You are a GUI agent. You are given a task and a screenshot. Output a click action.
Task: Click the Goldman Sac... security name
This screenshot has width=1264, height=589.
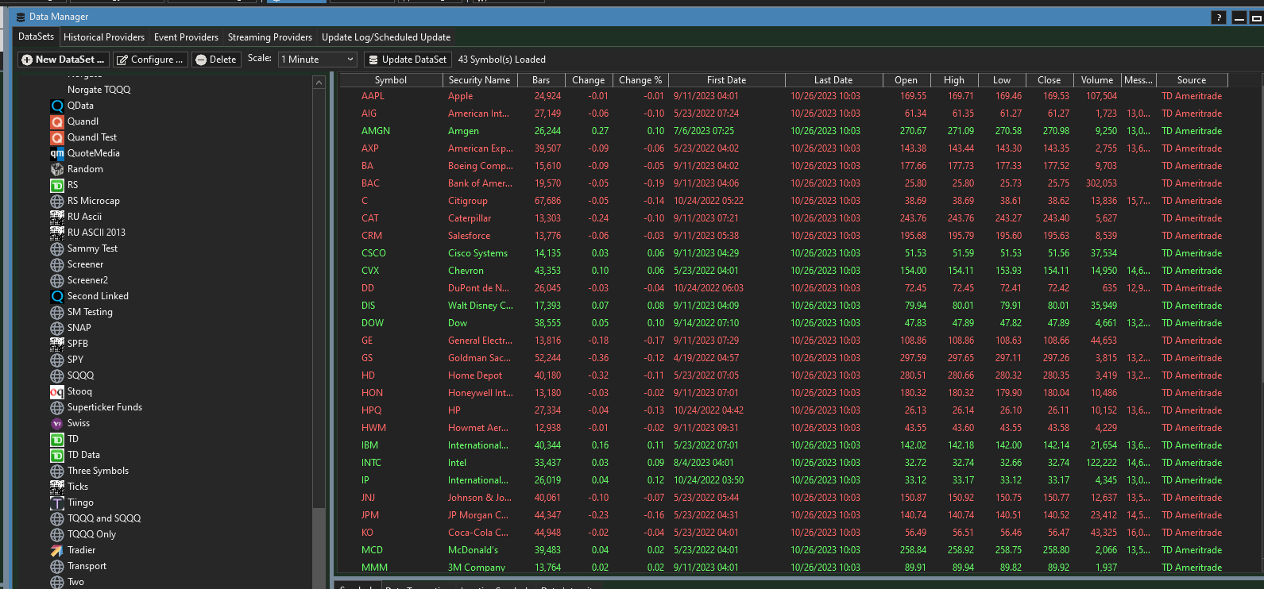[x=479, y=358]
